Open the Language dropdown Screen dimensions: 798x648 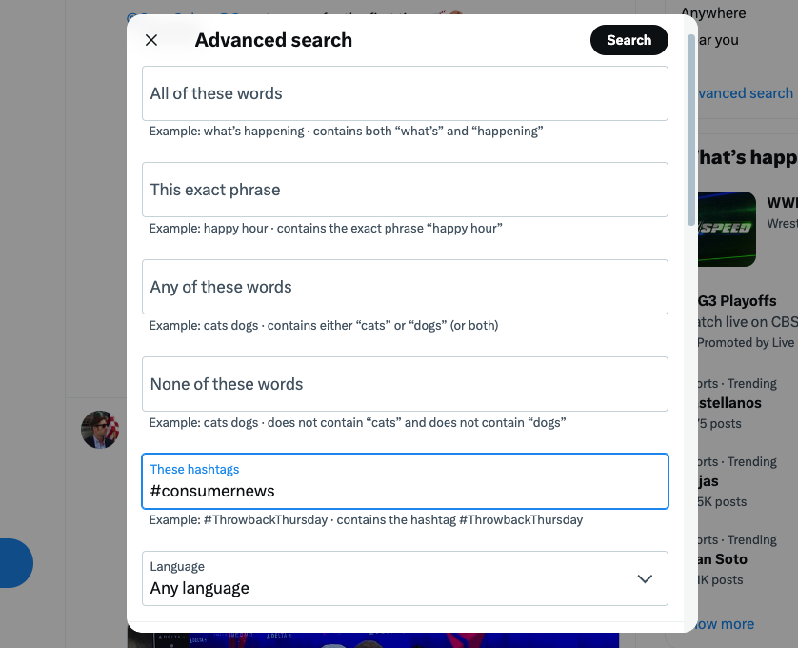click(405, 578)
